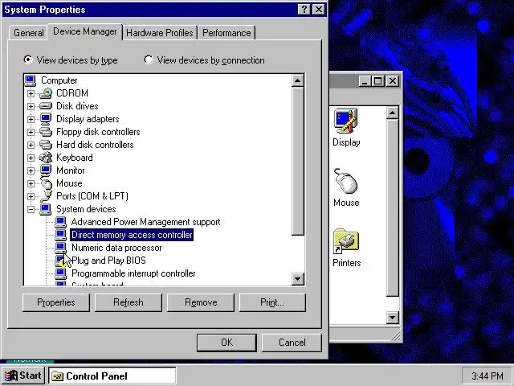The image size is (514, 386).
Task: Expand the CDROM node
Action: click(x=31, y=93)
